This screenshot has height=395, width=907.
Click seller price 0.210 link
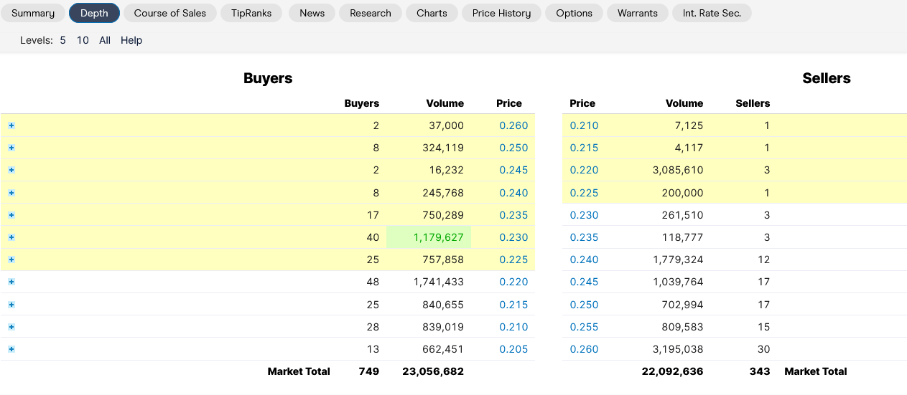pos(584,125)
